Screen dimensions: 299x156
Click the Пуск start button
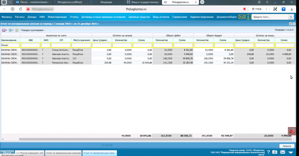[7, 153]
